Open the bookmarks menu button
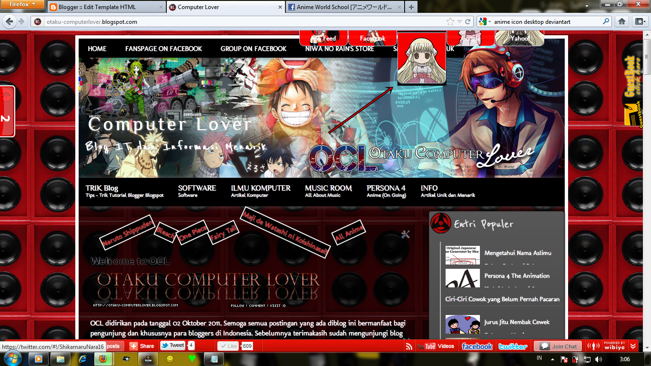Screen dimensions: 651x366 coord(639,21)
